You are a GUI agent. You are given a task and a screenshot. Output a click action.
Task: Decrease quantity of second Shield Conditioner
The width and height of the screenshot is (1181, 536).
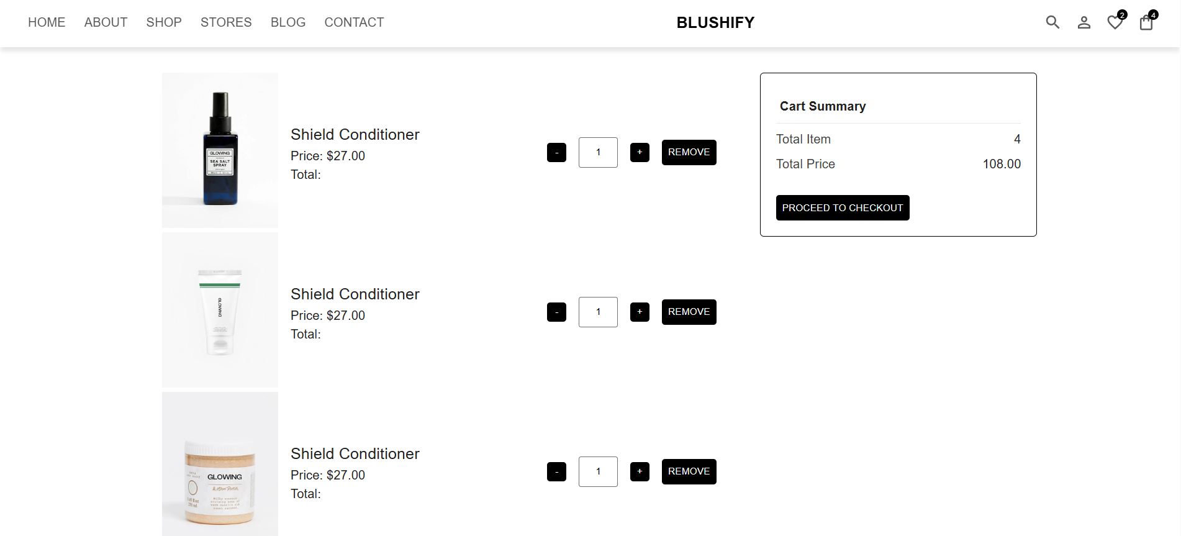point(556,312)
